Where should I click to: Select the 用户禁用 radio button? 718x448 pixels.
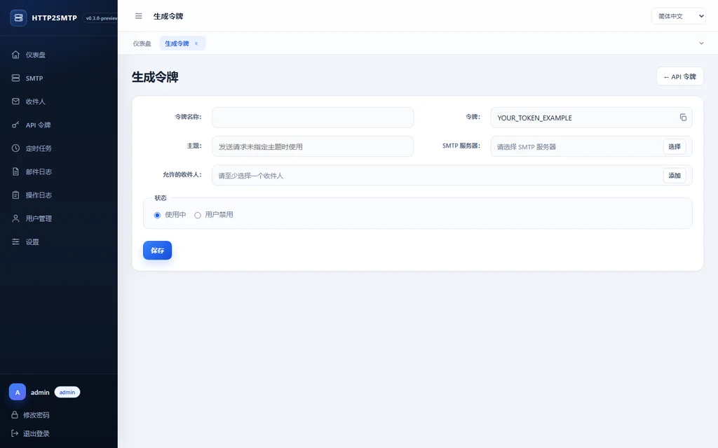[197, 215]
